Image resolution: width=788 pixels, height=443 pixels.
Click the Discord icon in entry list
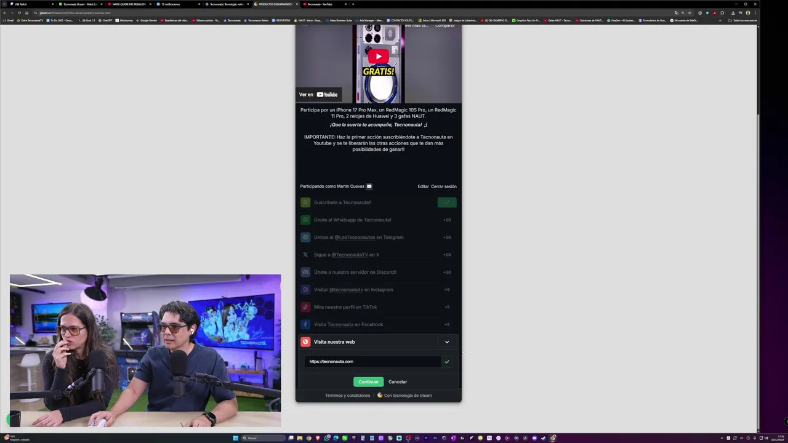305,272
